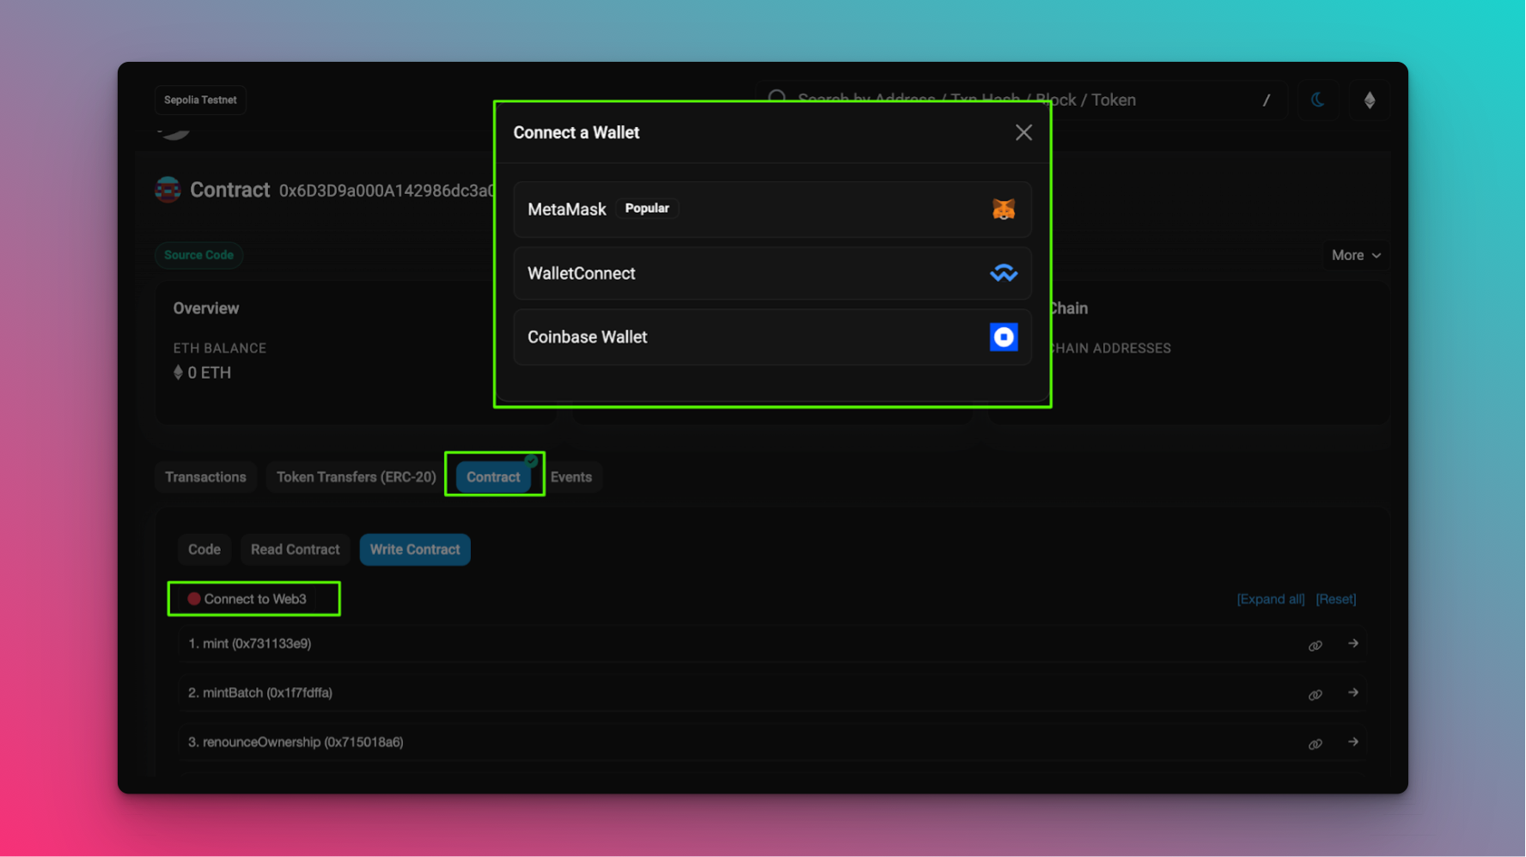Expand the mint (0x731133e9) function row
The image size is (1526, 857).
(772, 644)
